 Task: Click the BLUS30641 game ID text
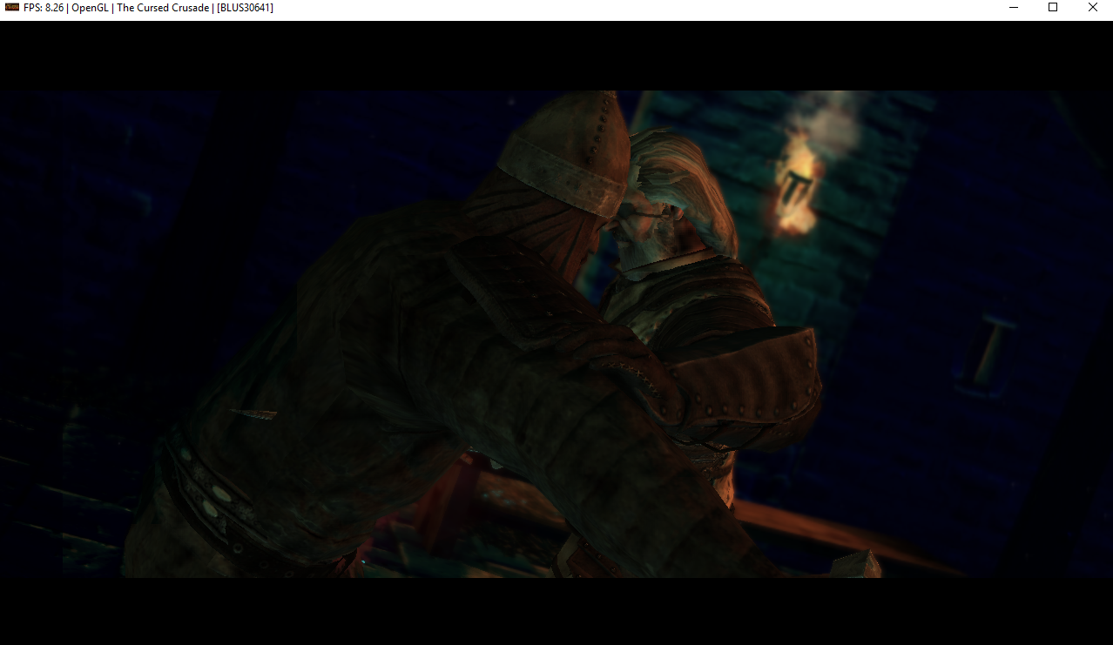tap(245, 8)
